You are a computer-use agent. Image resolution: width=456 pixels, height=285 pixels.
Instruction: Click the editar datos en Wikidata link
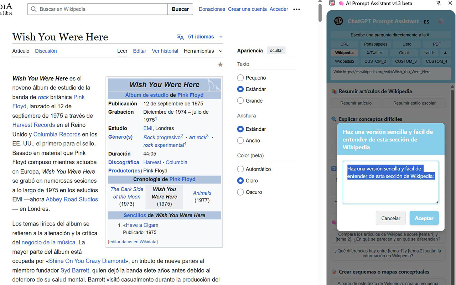click(x=133, y=242)
